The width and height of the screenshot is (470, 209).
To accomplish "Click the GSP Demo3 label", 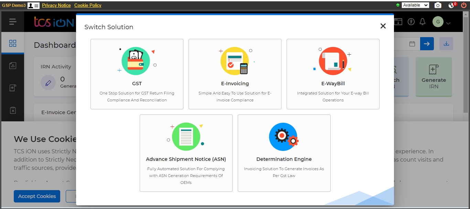I will (14, 5).
